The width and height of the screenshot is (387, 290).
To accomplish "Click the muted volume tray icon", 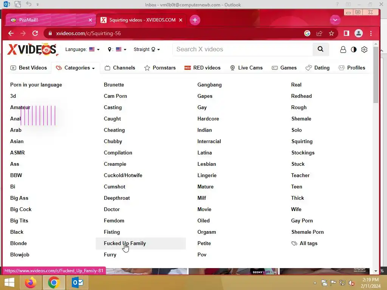I will click(x=351, y=282).
